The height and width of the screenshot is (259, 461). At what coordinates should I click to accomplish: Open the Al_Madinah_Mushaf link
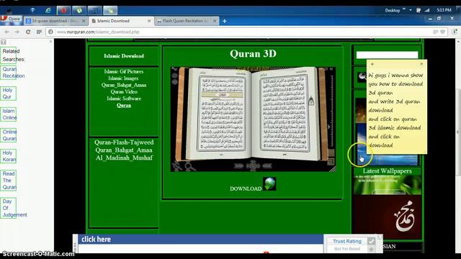tap(124, 158)
